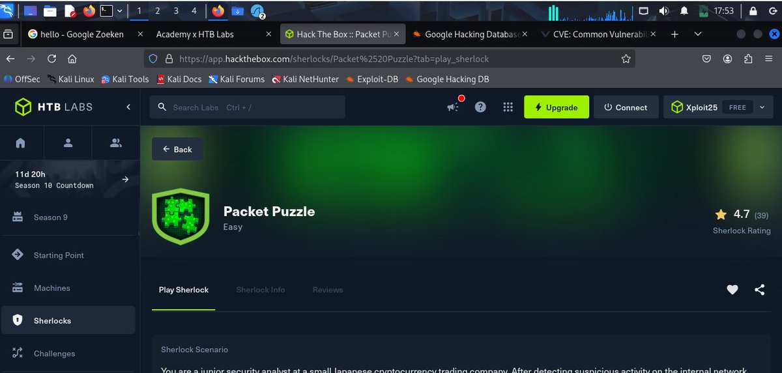Screen dimensions: 782x373
Task: Go to browser home page
Action: (72, 59)
